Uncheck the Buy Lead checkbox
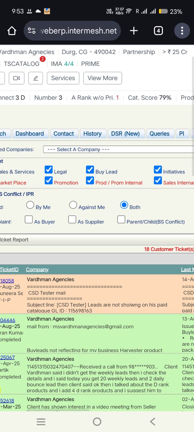The height and width of the screenshot is (432, 194). pyautogui.click(x=90, y=170)
